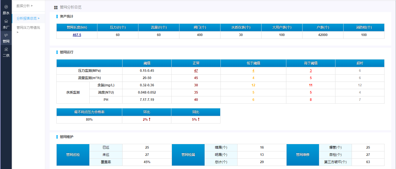Screen dimensions: 396x169
Task: Click the 管网检漏 blue cell
Action: click(188, 155)
